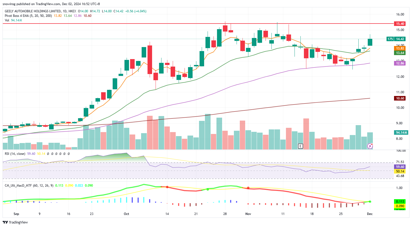This screenshot has width=412, height=227.
Task: Click the green 0.113 MACD axis label
Action: click(400, 202)
